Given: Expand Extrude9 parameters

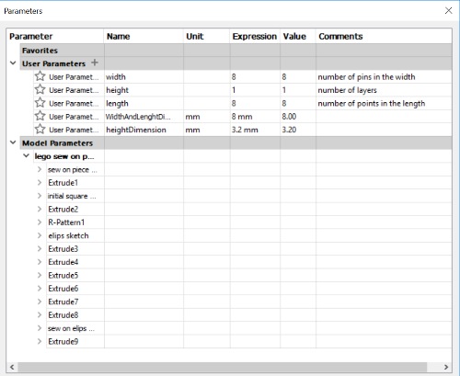Looking at the screenshot, I should click(40, 341).
